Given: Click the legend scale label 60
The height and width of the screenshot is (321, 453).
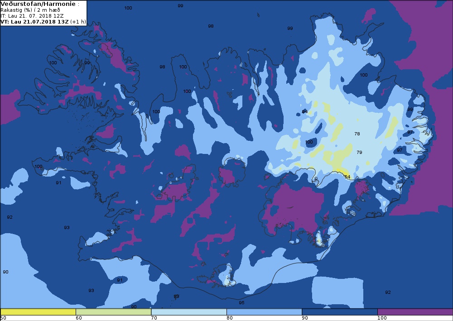Looking at the screenshot, I should (x=78, y=318).
